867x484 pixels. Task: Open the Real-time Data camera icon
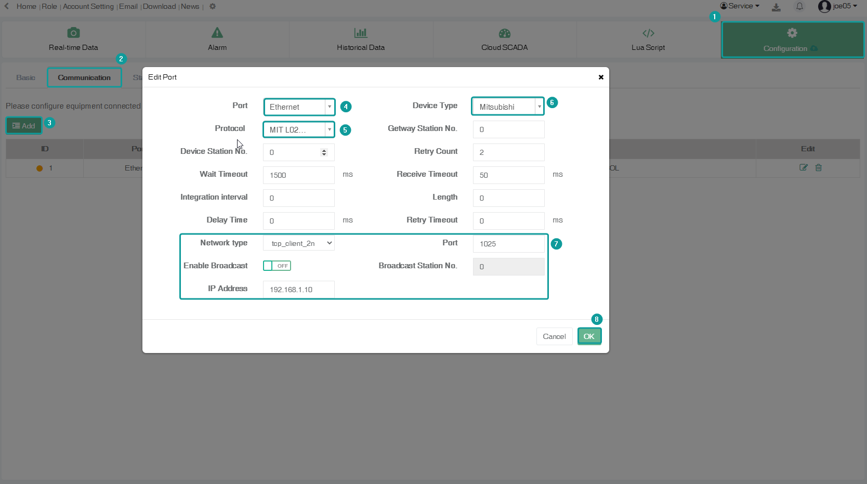73,33
